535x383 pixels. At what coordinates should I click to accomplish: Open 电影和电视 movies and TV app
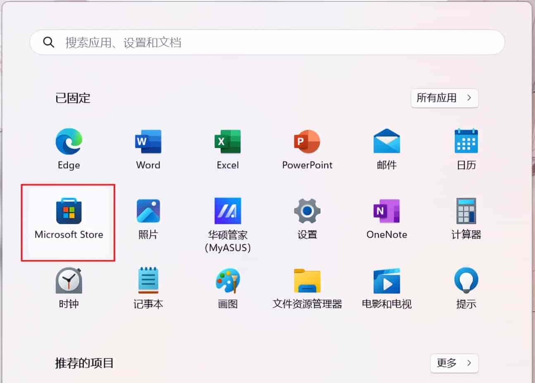pyautogui.click(x=387, y=281)
